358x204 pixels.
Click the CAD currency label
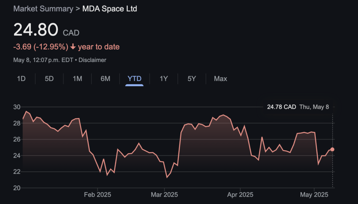(71, 33)
